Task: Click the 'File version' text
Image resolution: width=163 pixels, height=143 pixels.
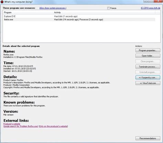Action: click(8, 115)
